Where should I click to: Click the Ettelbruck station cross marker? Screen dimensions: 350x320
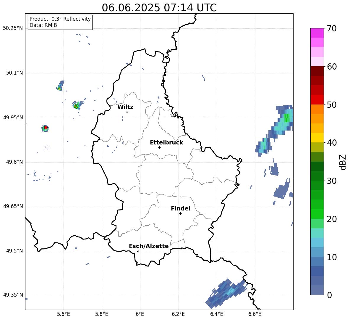click(159, 147)
